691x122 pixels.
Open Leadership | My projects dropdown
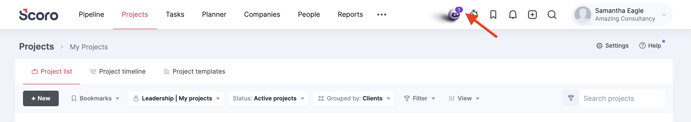(x=176, y=98)
